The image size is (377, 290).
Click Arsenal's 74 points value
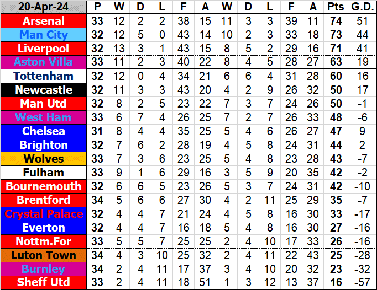click(x=334, y=21)
